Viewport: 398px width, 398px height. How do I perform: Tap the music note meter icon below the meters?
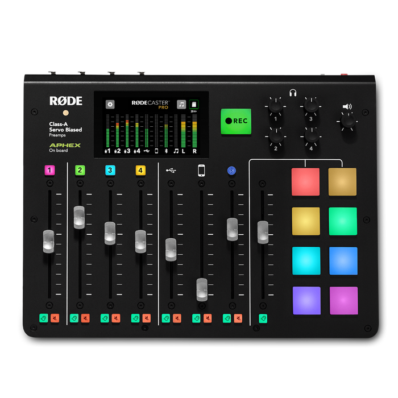coord(176,151)
